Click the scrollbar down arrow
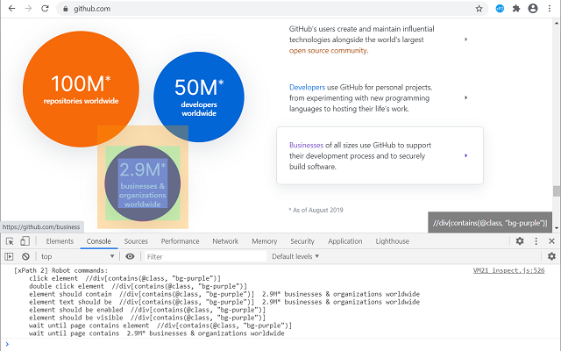 [x=557, y=228]
